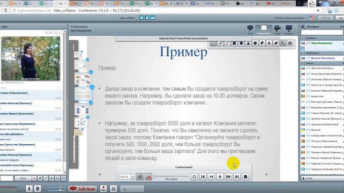
Task: Open the Upload/Start PowerPoint presentation bar
Action: [183, 39]
